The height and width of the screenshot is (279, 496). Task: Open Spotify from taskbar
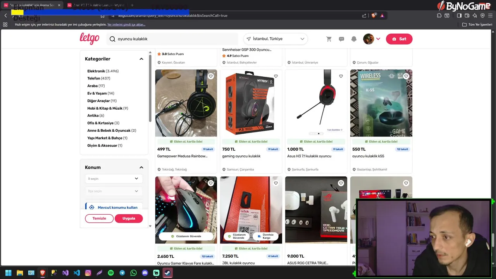pyautogui.click(x=111, y=273)
